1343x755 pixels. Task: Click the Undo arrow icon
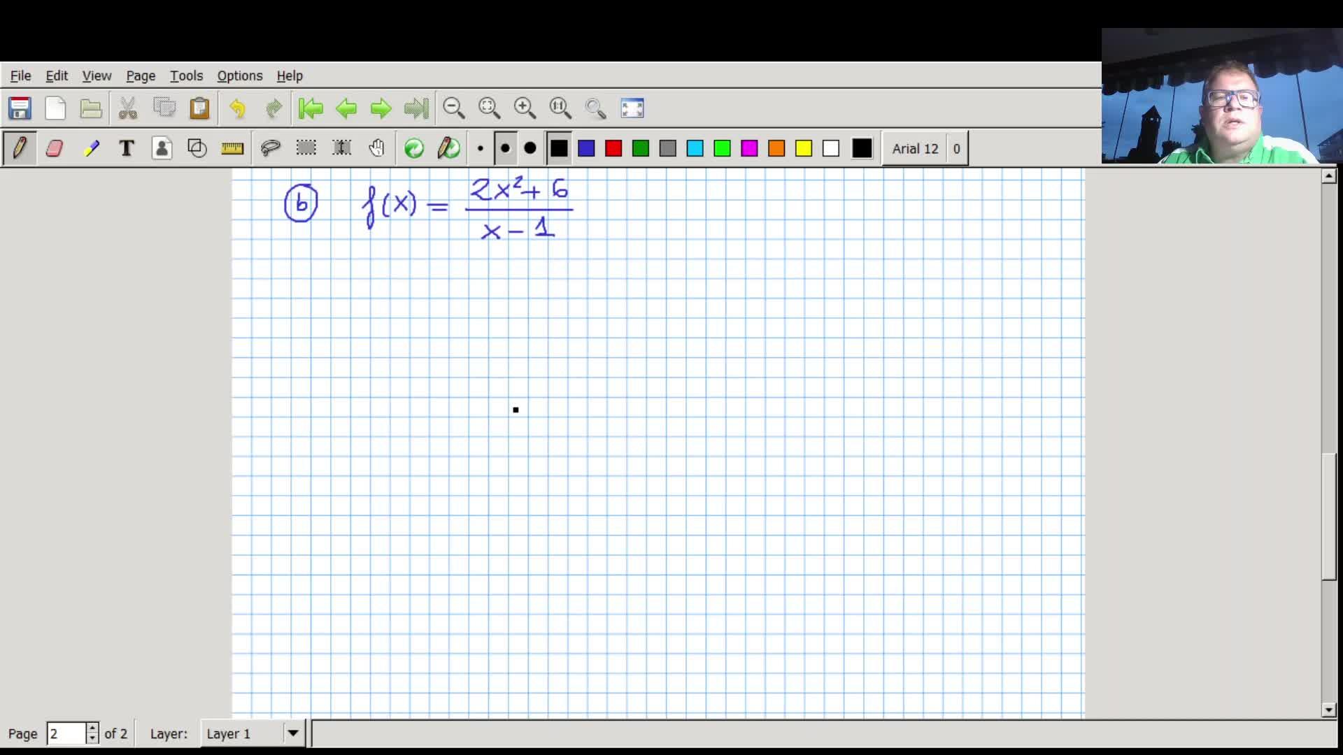pyautogui.click(x=238, y=108)
